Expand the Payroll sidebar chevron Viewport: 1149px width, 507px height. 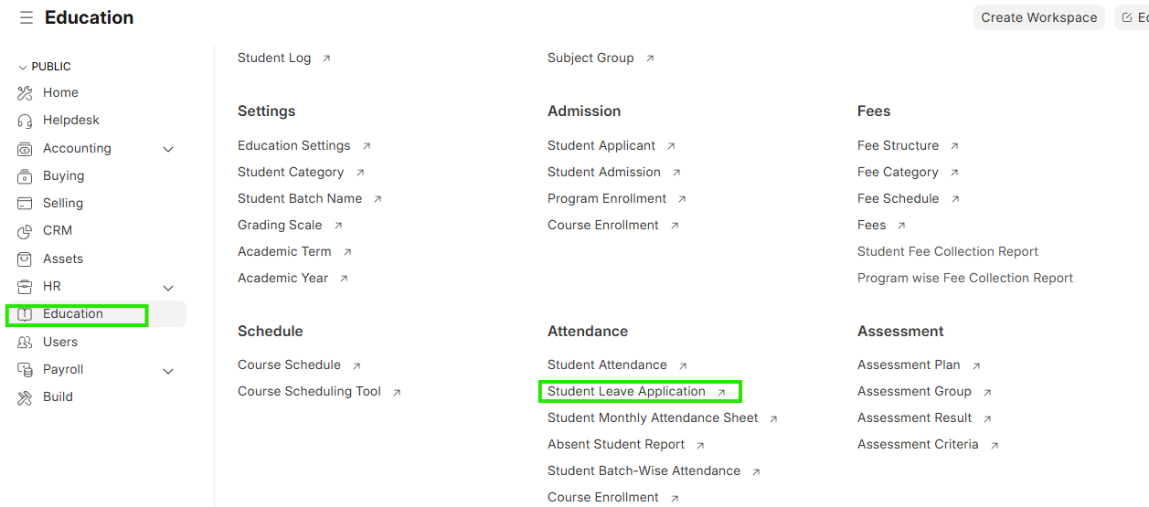[168, 370]
